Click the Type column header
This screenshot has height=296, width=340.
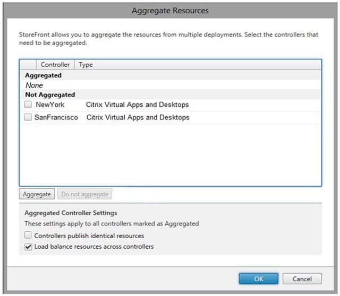tap(86, 65)
